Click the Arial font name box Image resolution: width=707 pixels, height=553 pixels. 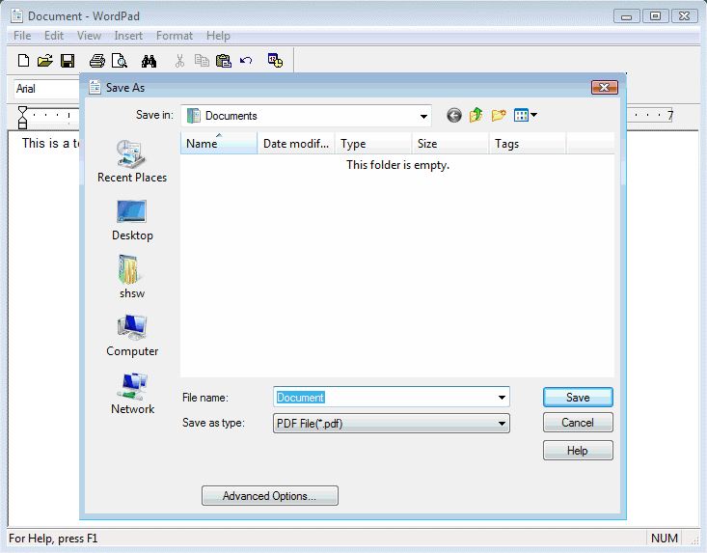click(47, 89)
